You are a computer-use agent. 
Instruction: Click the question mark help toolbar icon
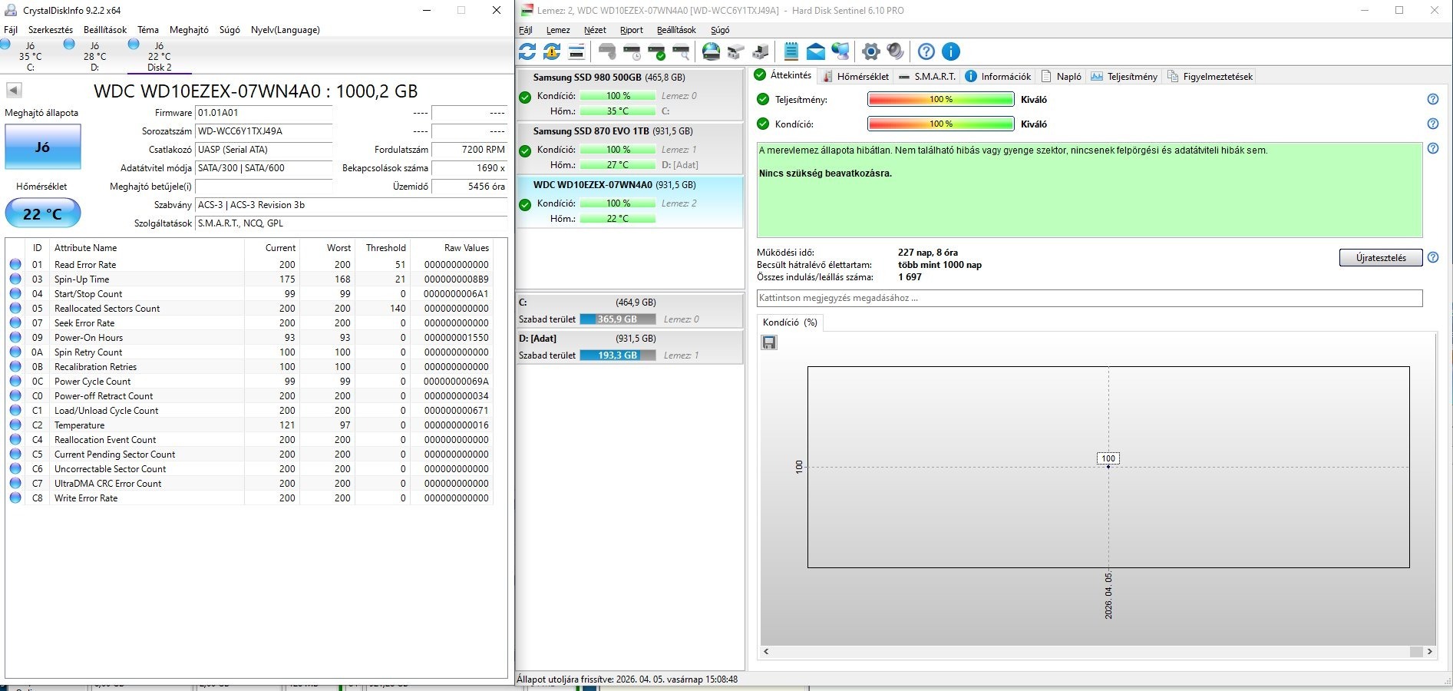(x=926, y=51)
